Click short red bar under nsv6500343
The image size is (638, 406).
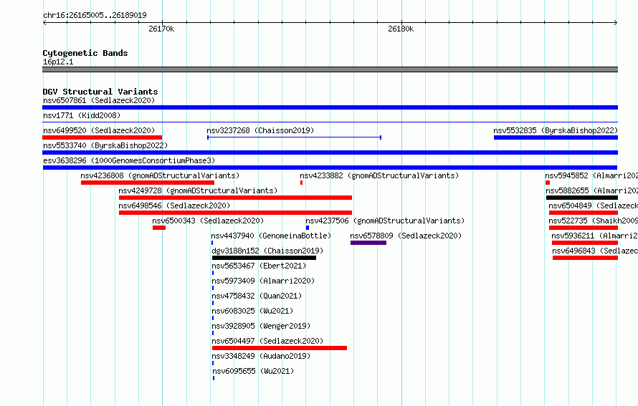[159, 228]
